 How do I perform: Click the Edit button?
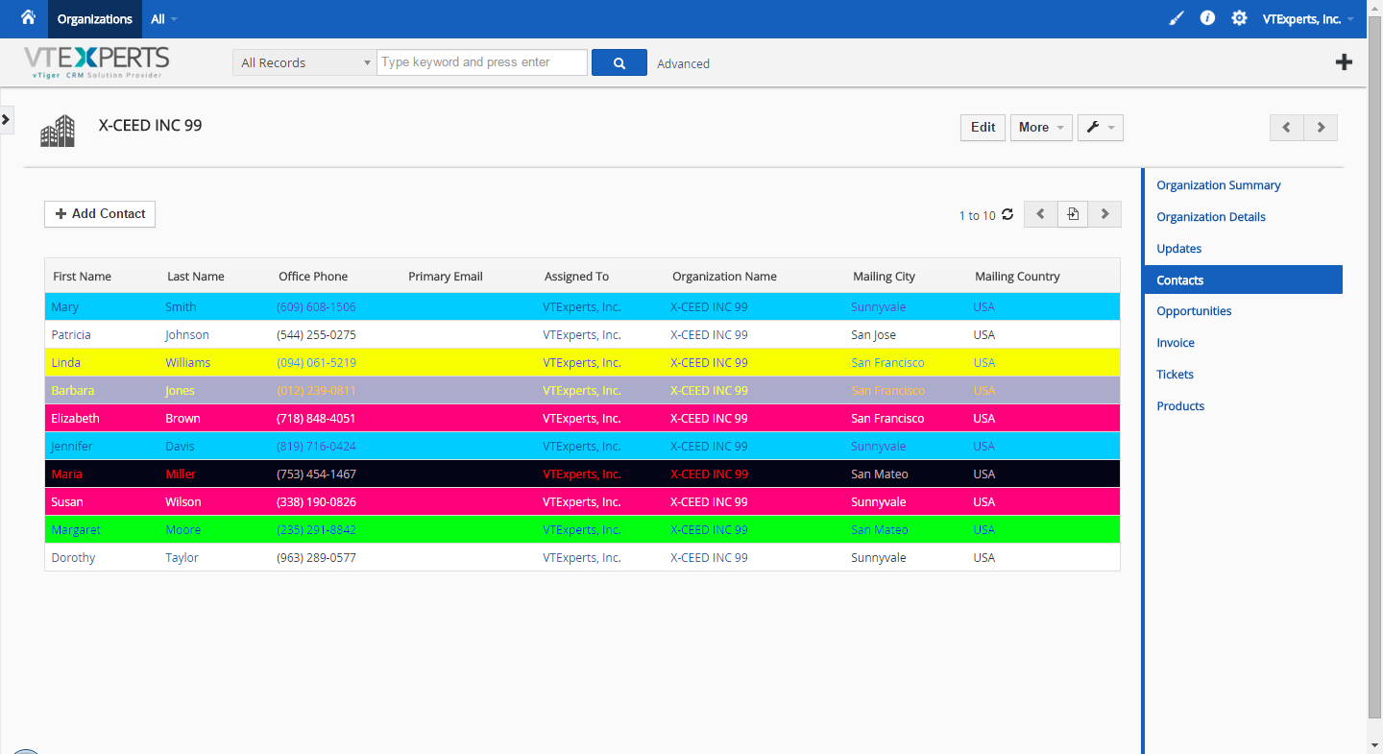(x=983, y=128)
